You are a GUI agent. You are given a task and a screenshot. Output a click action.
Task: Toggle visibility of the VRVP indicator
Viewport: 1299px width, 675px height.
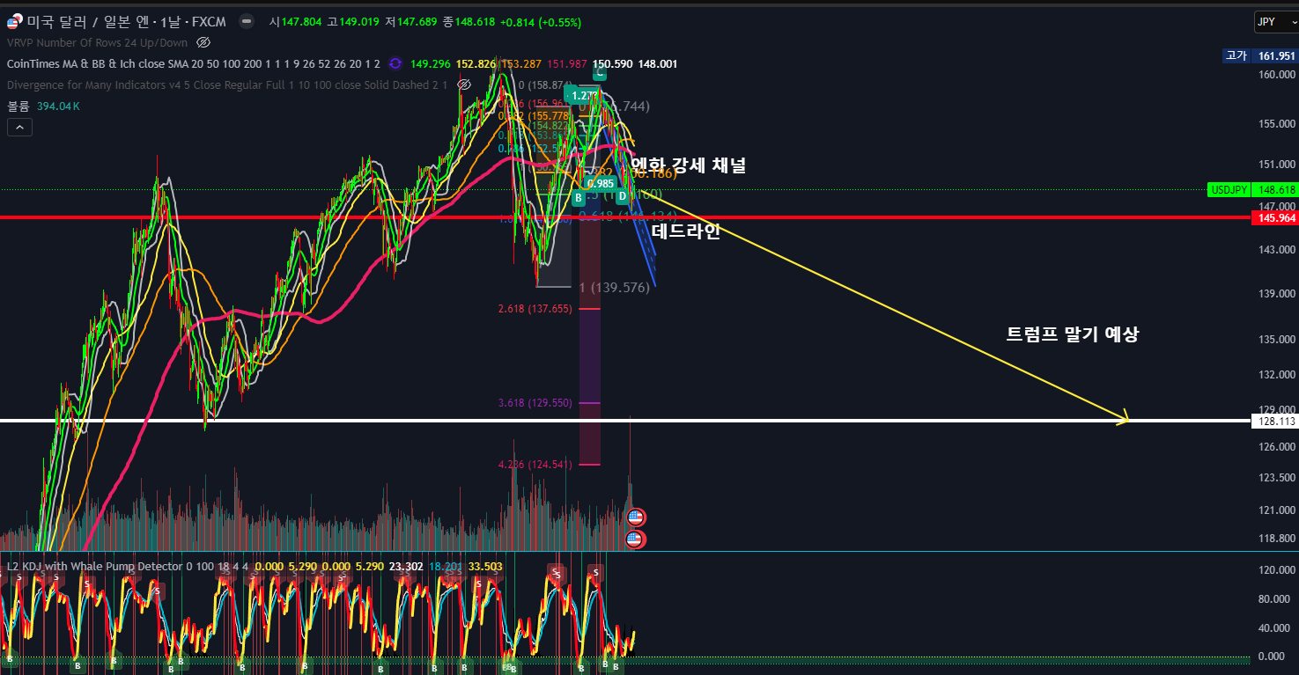point(203,42)
